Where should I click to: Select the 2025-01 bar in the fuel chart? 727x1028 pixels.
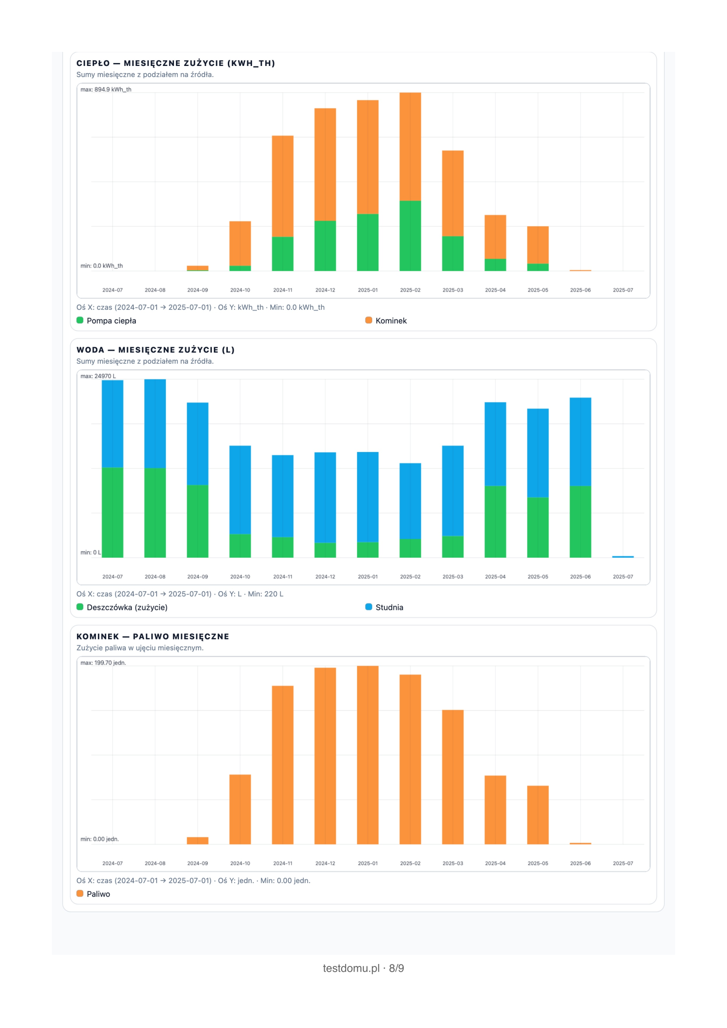pyautogui.click(x=367, y=755)
